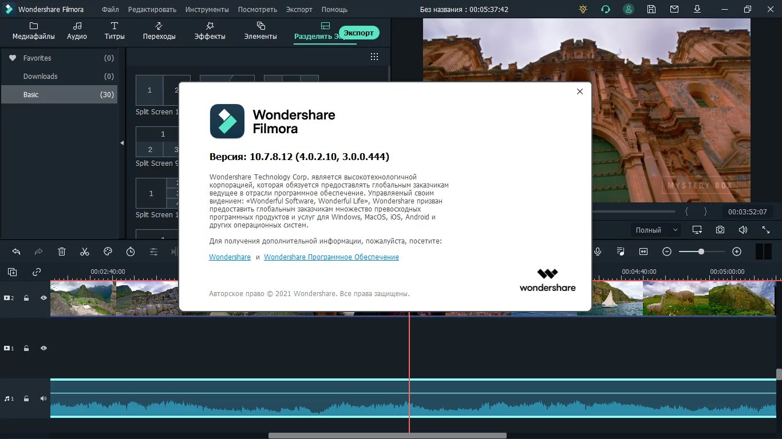The image size is (782, 439).
Task: Open the user account icon
Action: pos(629,9)
